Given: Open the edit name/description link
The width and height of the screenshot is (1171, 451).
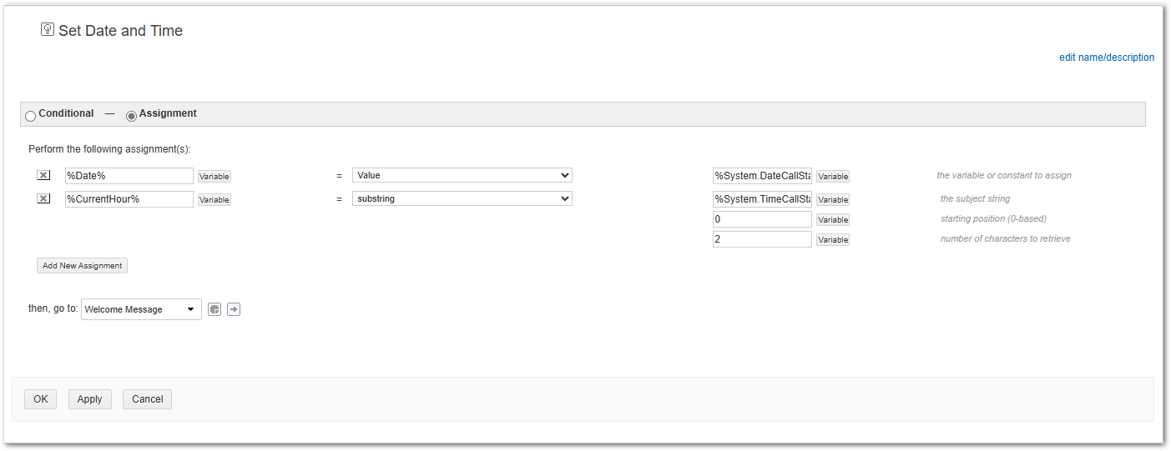Looking at the screenshot, I should tap(1106, 58).
